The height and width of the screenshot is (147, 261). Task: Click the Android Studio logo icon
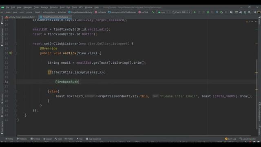[x=2, y=7]
